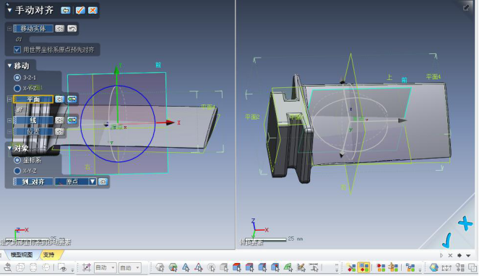Select the dimension filter icon
The image size is (482, 276).
[x=314, y=268]
